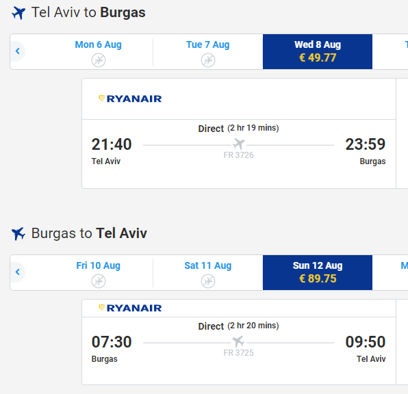The width and height of the screenshot is (408, 394).
Task: Click the no-flight icon under Sat 11 Aug
Action: click(x=208, y=281)
